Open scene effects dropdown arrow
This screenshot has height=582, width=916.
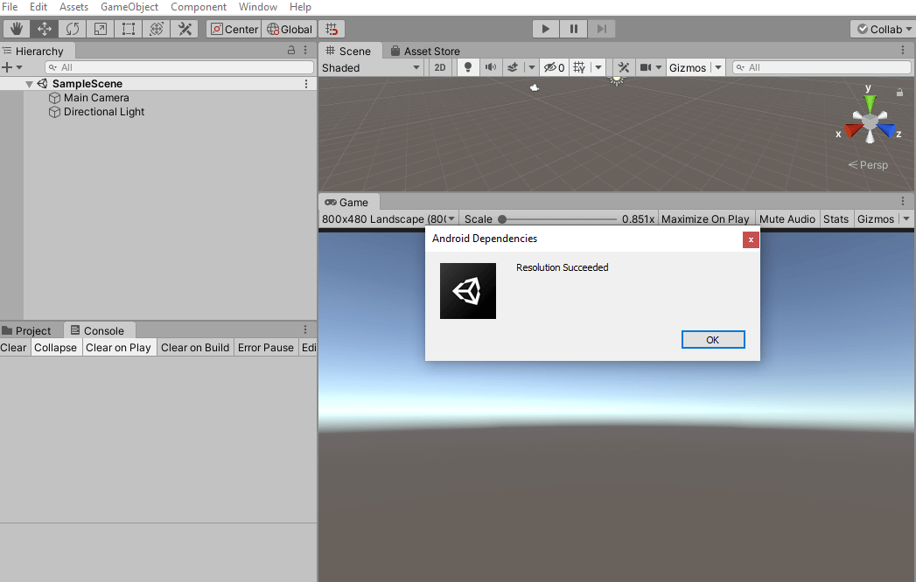click(x=531, y=67)
